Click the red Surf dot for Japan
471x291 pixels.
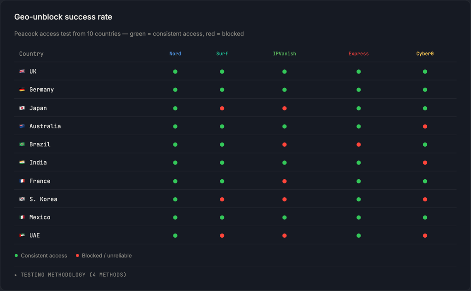pos(222,108)
